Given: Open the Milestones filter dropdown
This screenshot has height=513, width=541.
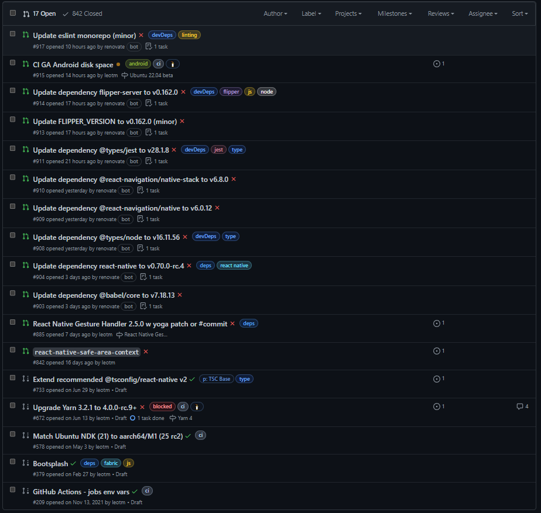Looking at the screenshot, I should tap(395, 13).
